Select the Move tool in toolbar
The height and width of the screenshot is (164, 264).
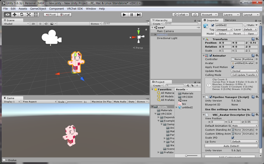[14, 15]
